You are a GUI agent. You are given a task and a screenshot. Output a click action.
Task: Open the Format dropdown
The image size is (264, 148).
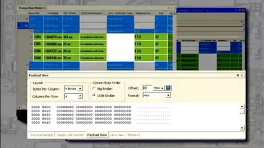click(168, 95)
